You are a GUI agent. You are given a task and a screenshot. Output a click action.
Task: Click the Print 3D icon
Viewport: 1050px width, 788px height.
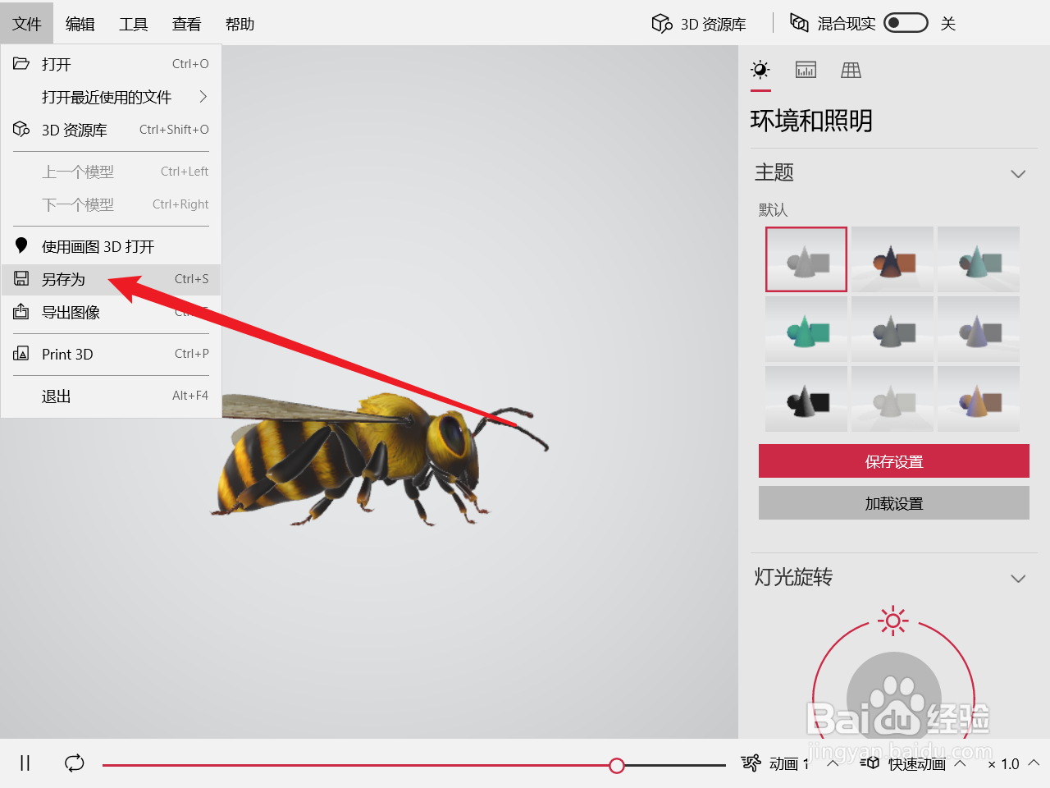(x=21, y=354)
